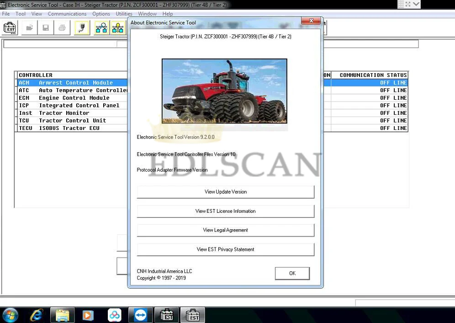Click the View Legal Agreement button
Viewport: 455px width, 323px height.
(x=226, y=230)
